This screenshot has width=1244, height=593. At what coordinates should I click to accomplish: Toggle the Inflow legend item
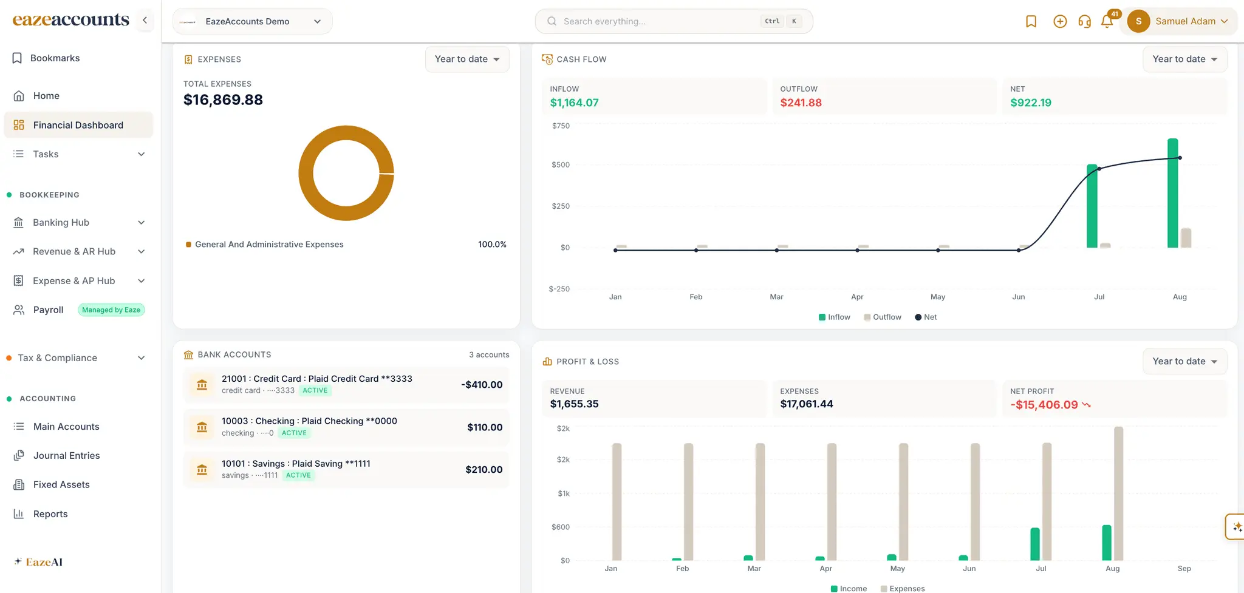834,317
